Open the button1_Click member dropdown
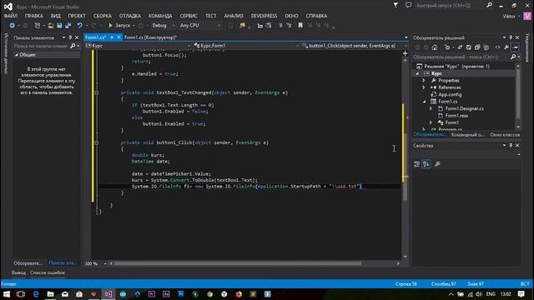 click(x=354, y=46)
